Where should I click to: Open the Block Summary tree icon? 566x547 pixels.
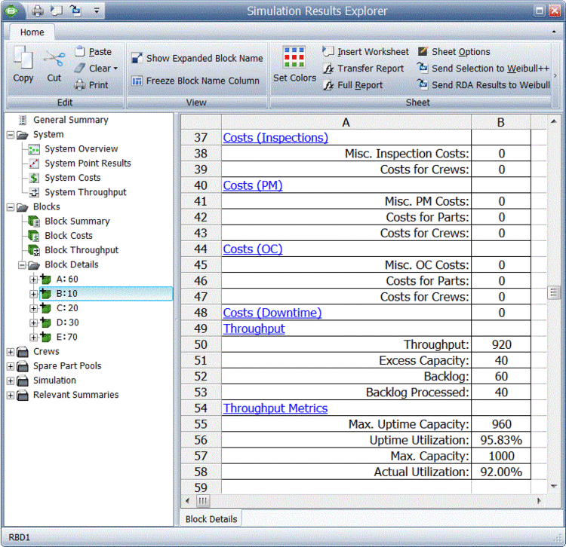(x=34, y=222)
